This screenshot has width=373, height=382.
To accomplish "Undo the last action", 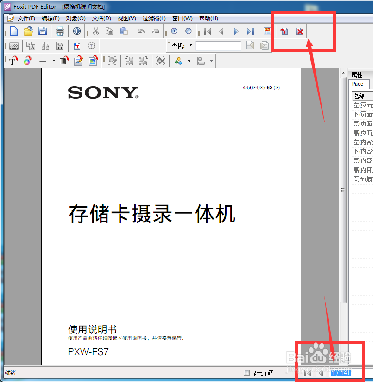I will point(141,31).
